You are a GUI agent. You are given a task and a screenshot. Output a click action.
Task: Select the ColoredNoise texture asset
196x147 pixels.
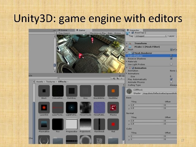[58, 91]
